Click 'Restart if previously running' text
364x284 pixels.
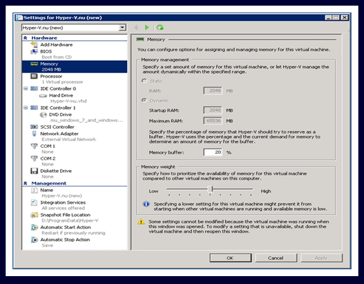pyautogui.click(x=73, y=233)
